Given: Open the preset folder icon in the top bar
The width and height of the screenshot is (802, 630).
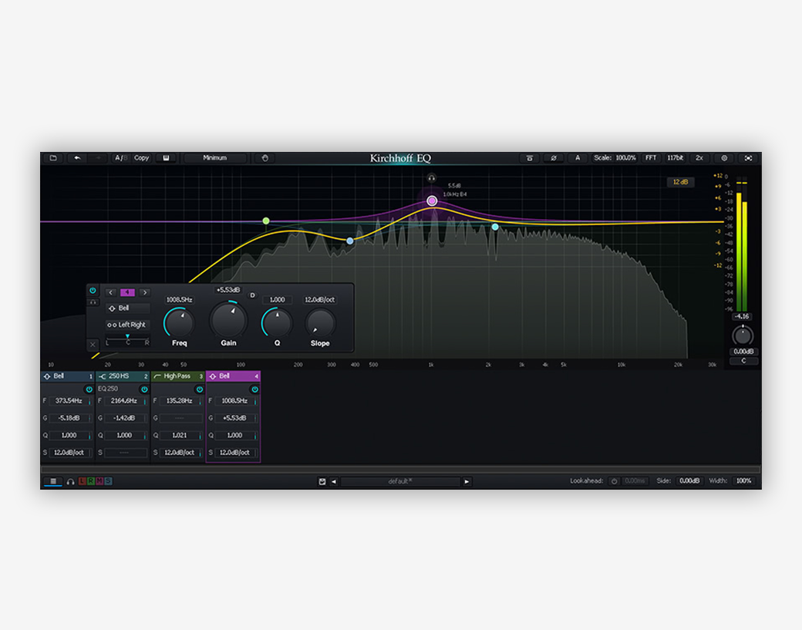Looking at the screenshot, I should (x=53, y=158).
